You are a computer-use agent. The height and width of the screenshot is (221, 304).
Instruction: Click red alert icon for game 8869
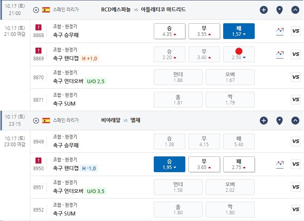click(38, 50)
